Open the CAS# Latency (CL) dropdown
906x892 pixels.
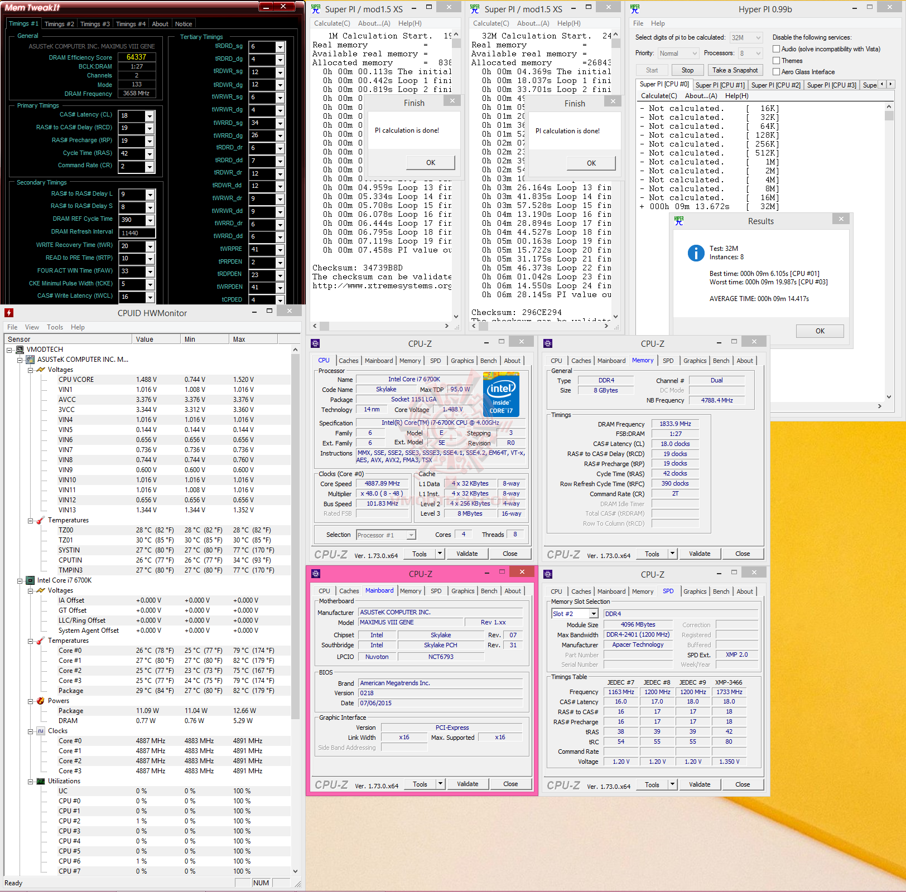pyautogui.click(x=150, y=116)
